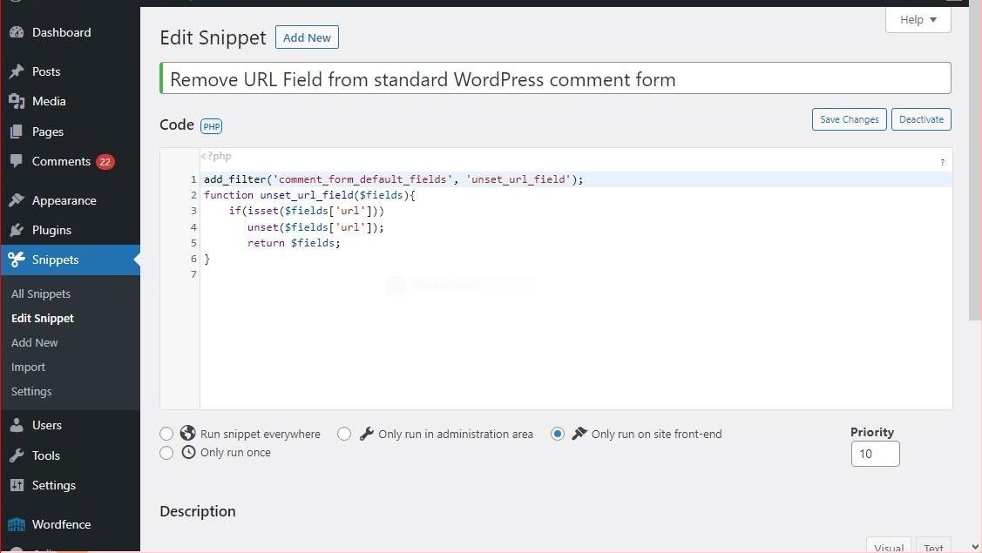
Task: Click the Priority number field
Action: coord(876,454)
